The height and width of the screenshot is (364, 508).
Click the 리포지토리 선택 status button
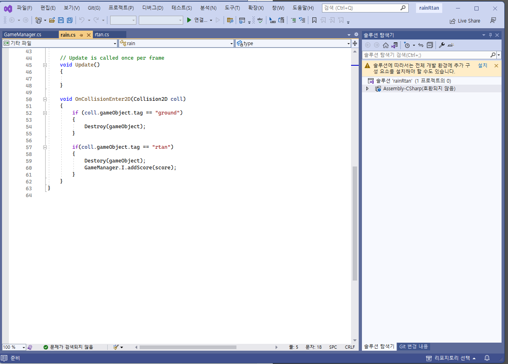[451, 358]
